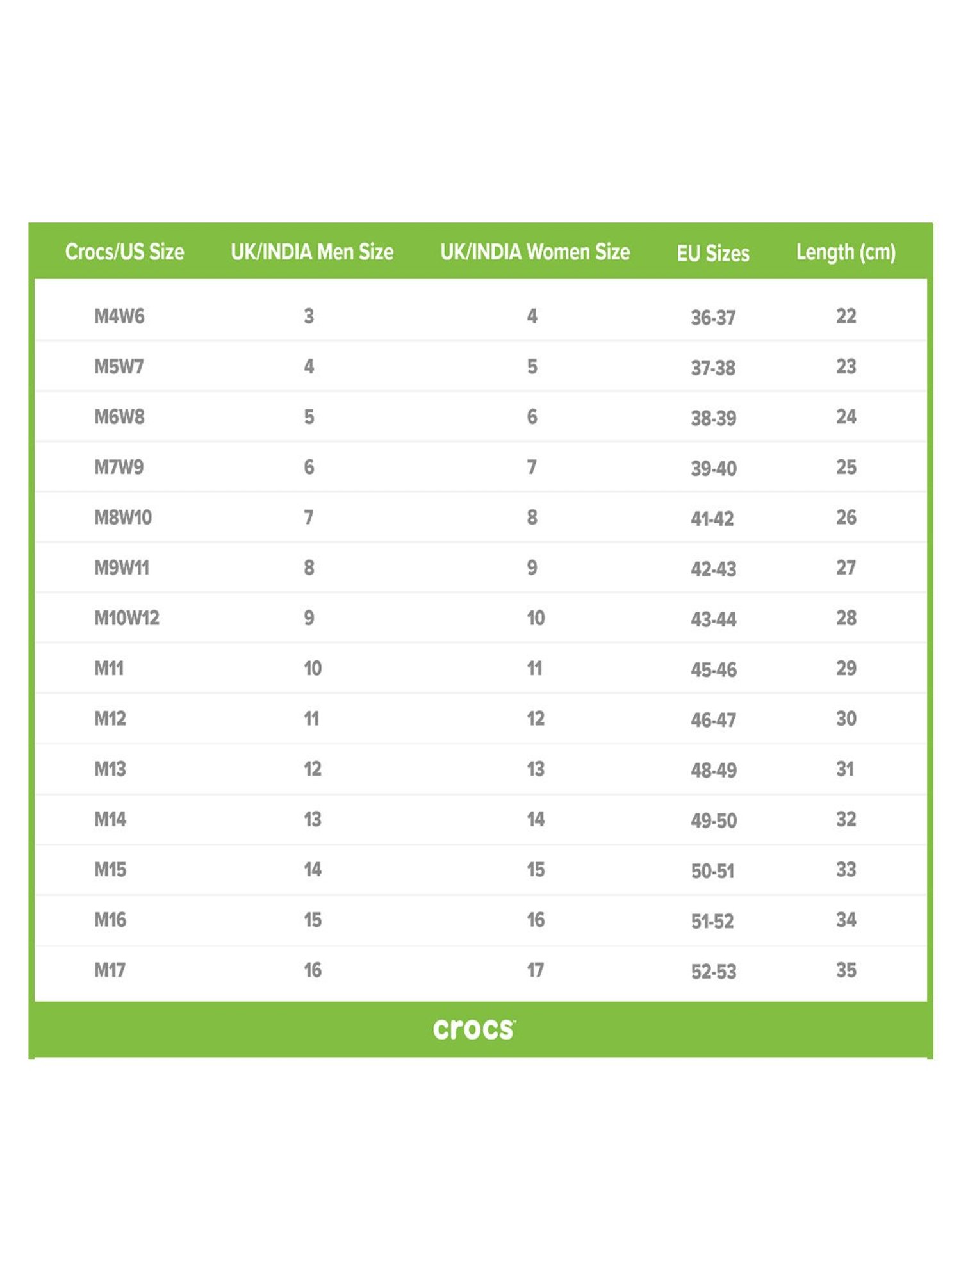Image resolution: width=961 pixels, height=1281 pixels.
Task: Select the EU size 41-42 cell
Action: click(x=712, y=519)
